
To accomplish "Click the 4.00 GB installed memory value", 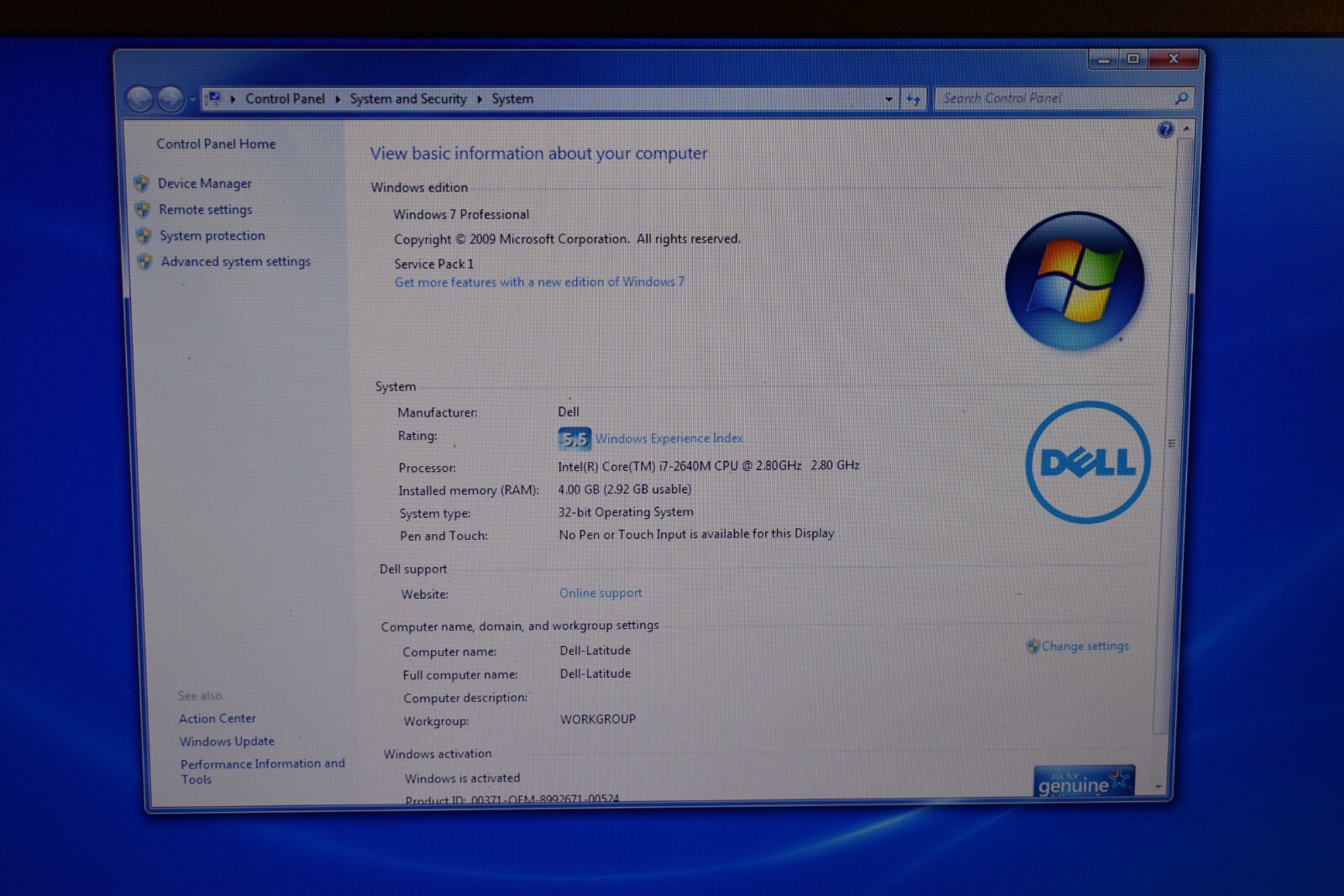I will coord(625,489).
